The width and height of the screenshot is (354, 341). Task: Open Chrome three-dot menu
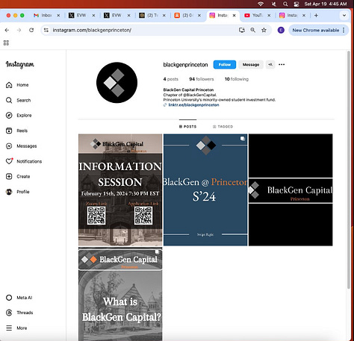click(x=344, y=30)
